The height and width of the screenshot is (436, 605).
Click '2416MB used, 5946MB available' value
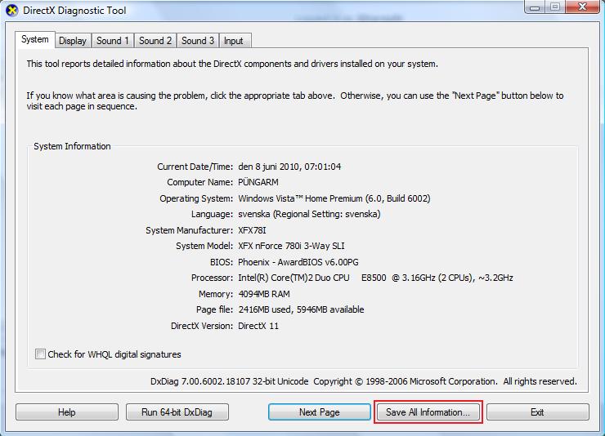coord(301,309)
